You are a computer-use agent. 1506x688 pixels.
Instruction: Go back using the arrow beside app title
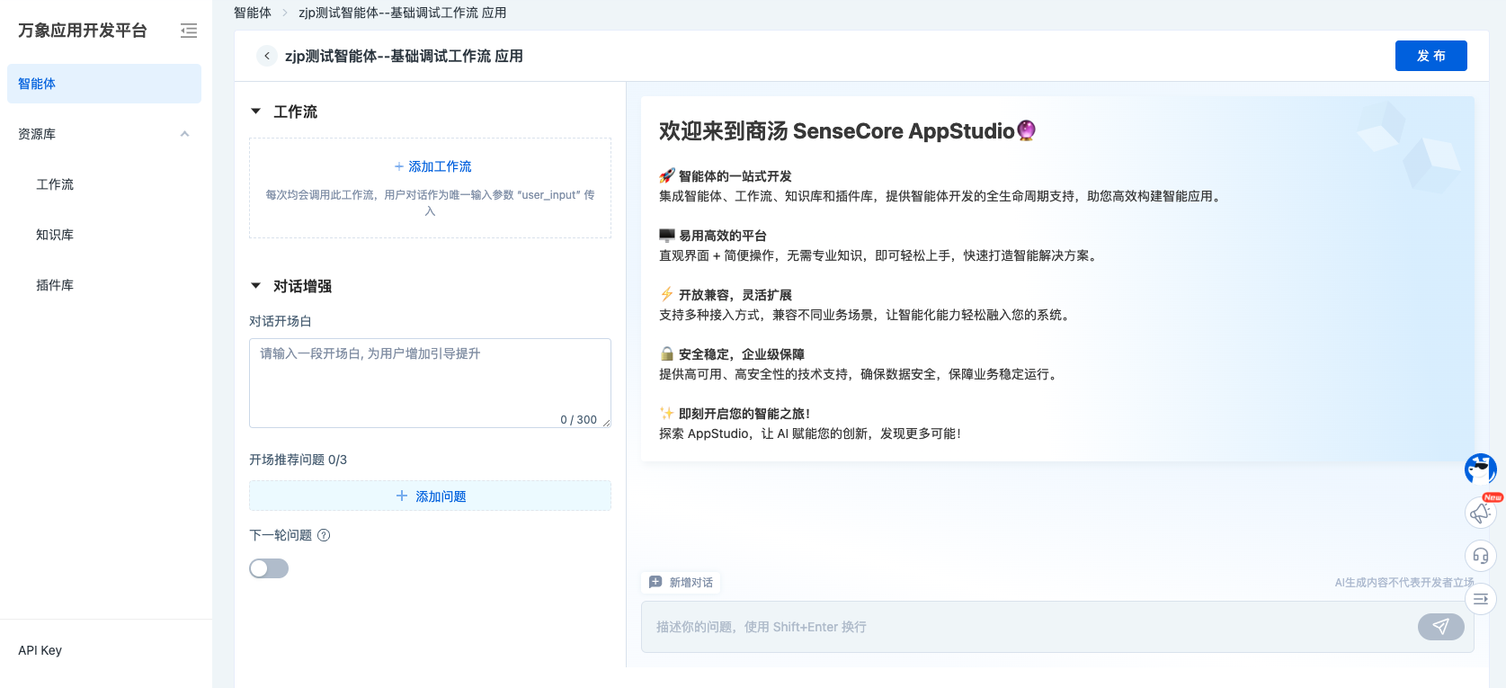coord(267,56)
